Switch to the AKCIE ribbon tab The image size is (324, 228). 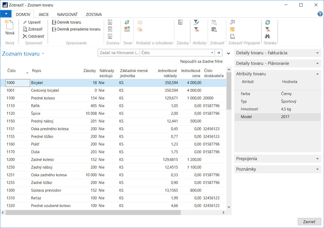[44, 15]
